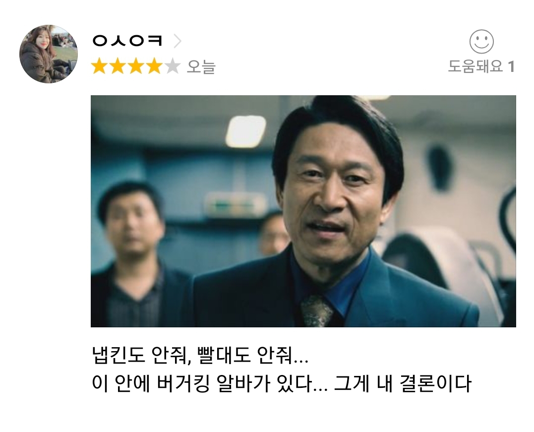Select the third gold rating star
Viewport: 534px width, 432px height.
(x=136, y=66)
